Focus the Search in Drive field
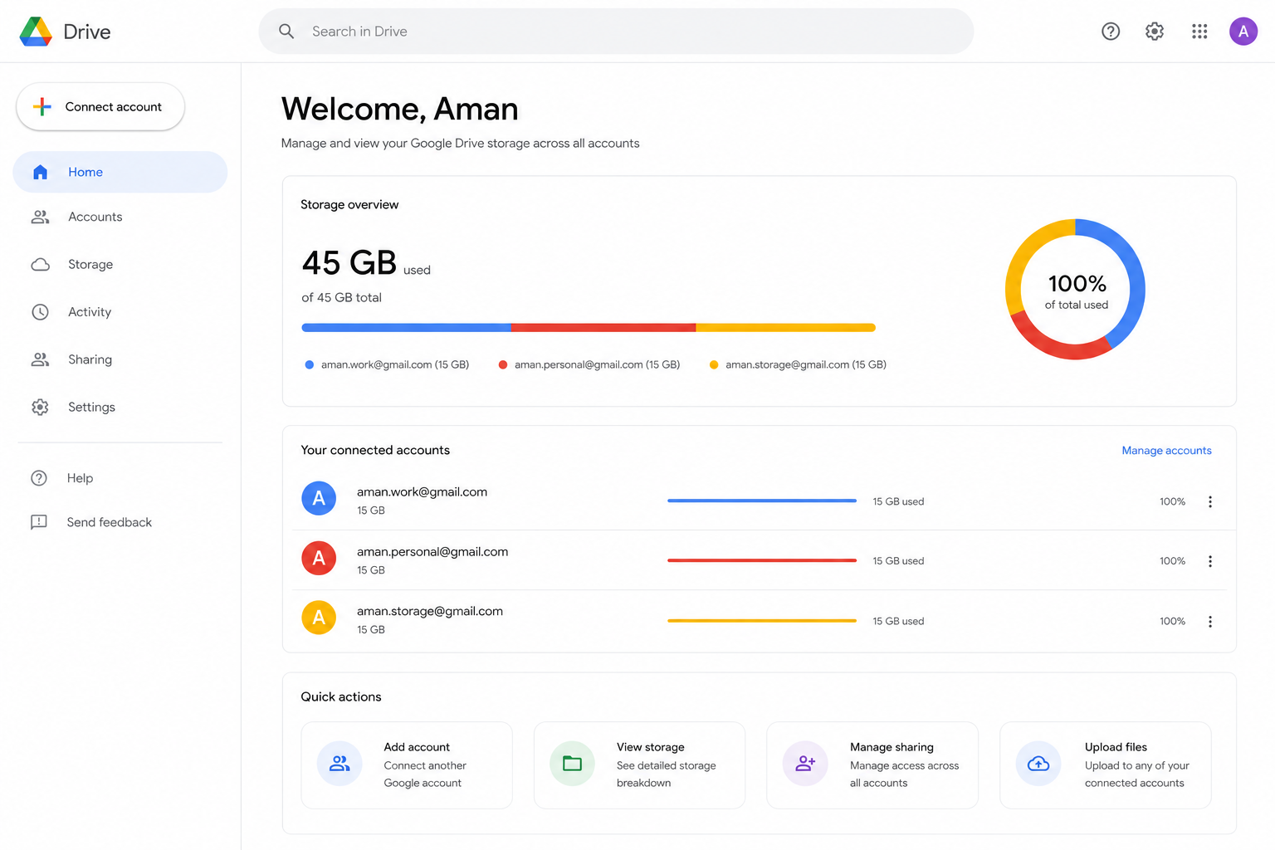The width and height of the screenshot is (1275, 850). [x=616, y=32]
